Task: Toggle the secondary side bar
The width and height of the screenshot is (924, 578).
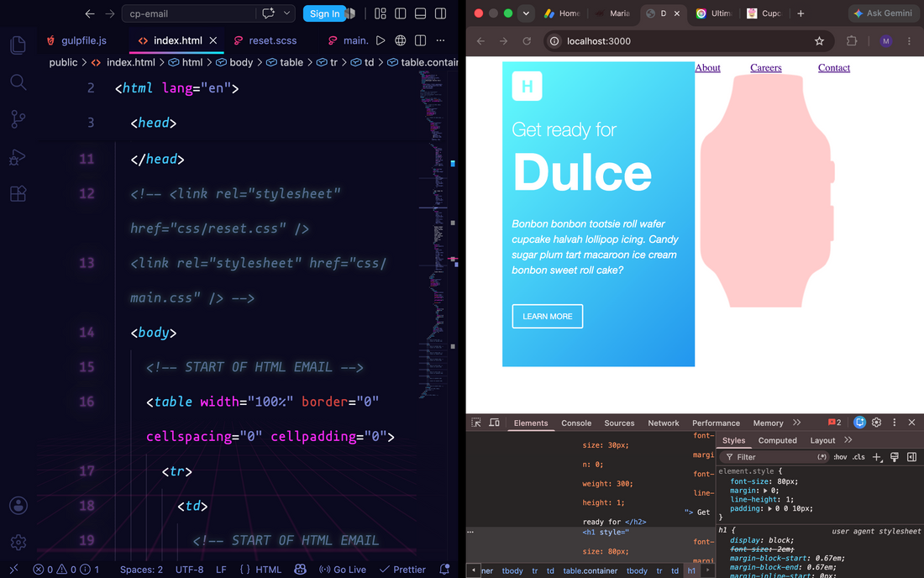Action: coord(440,13)
